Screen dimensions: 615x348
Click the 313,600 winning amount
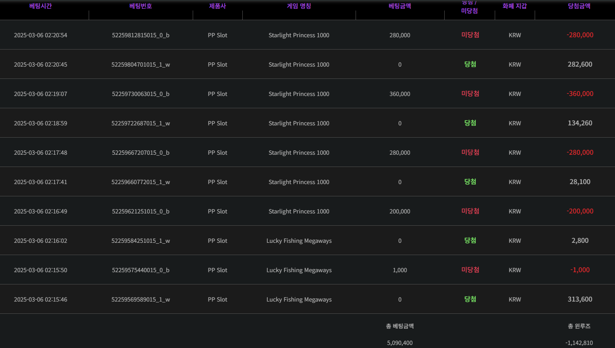[x=579, y=299]
